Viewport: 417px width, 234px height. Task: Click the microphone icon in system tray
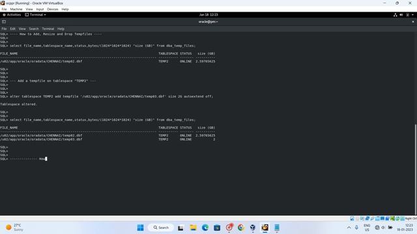356,227
